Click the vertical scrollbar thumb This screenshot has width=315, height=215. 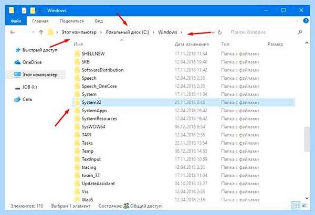point(307,139)
